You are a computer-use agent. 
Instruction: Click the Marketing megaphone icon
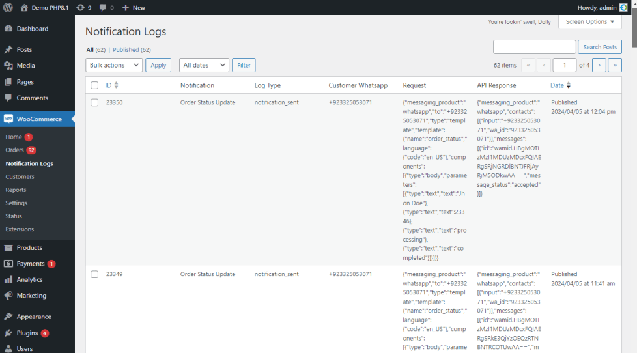(8, 295)
